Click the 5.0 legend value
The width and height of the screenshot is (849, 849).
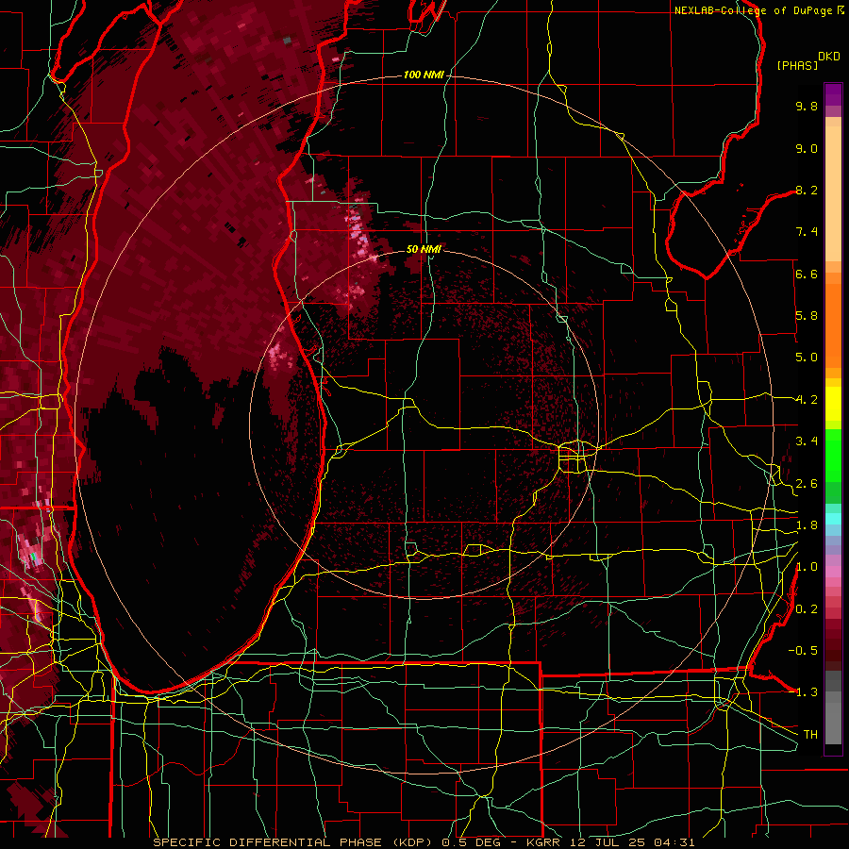pos(807,358)
